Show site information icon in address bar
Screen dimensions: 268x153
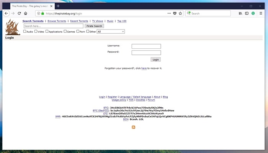tap(39, 13)
